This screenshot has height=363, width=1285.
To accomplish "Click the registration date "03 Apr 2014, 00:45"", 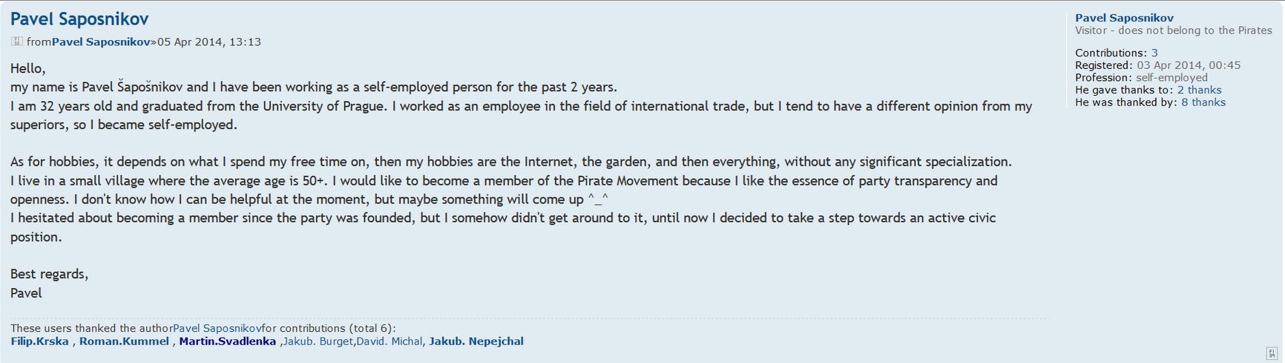I will click(1189, 65).
